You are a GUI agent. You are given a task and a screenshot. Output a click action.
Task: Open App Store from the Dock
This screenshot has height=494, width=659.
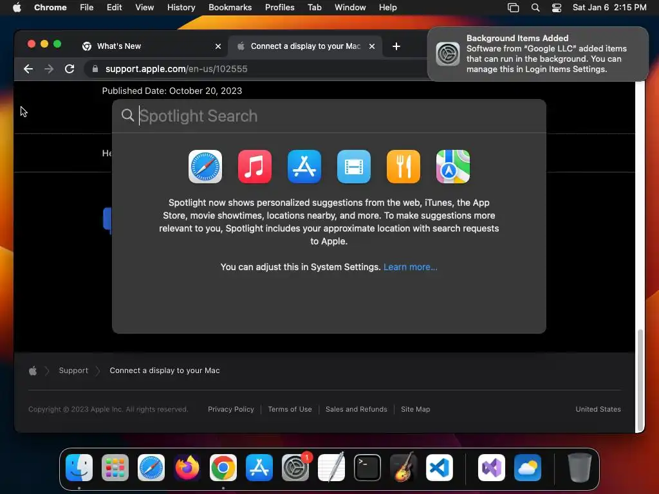[x=259, y=468]
